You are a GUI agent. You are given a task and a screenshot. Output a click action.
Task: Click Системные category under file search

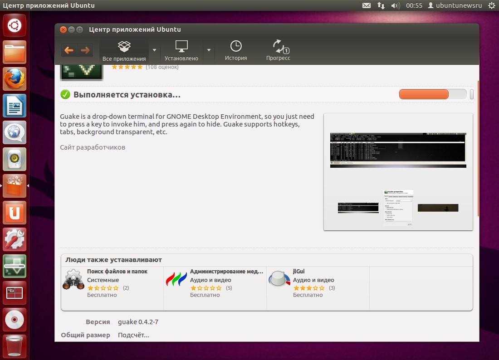point(103,280)
